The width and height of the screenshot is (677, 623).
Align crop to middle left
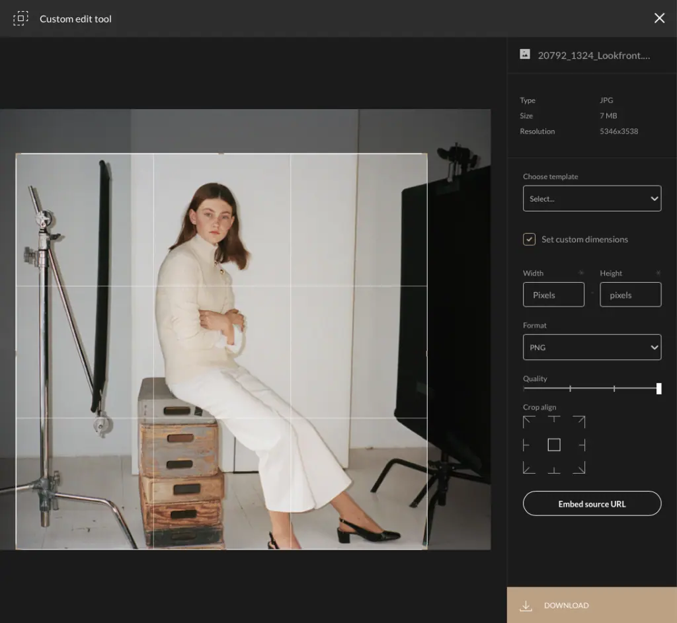(x=526, y=445)
